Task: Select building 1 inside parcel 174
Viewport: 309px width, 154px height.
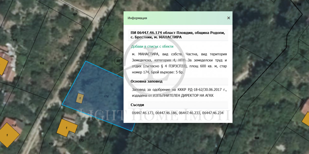Action: [80, 98]
